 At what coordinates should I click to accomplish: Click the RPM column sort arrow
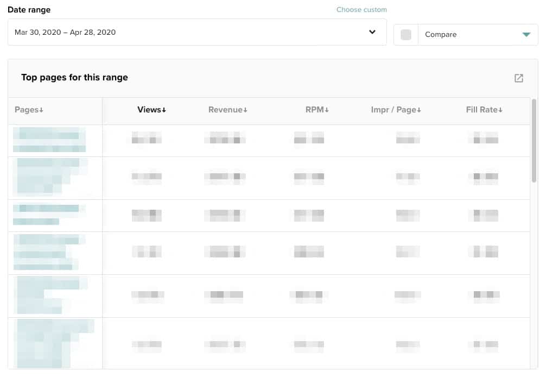pyautogui.click(x=327, y=109)
